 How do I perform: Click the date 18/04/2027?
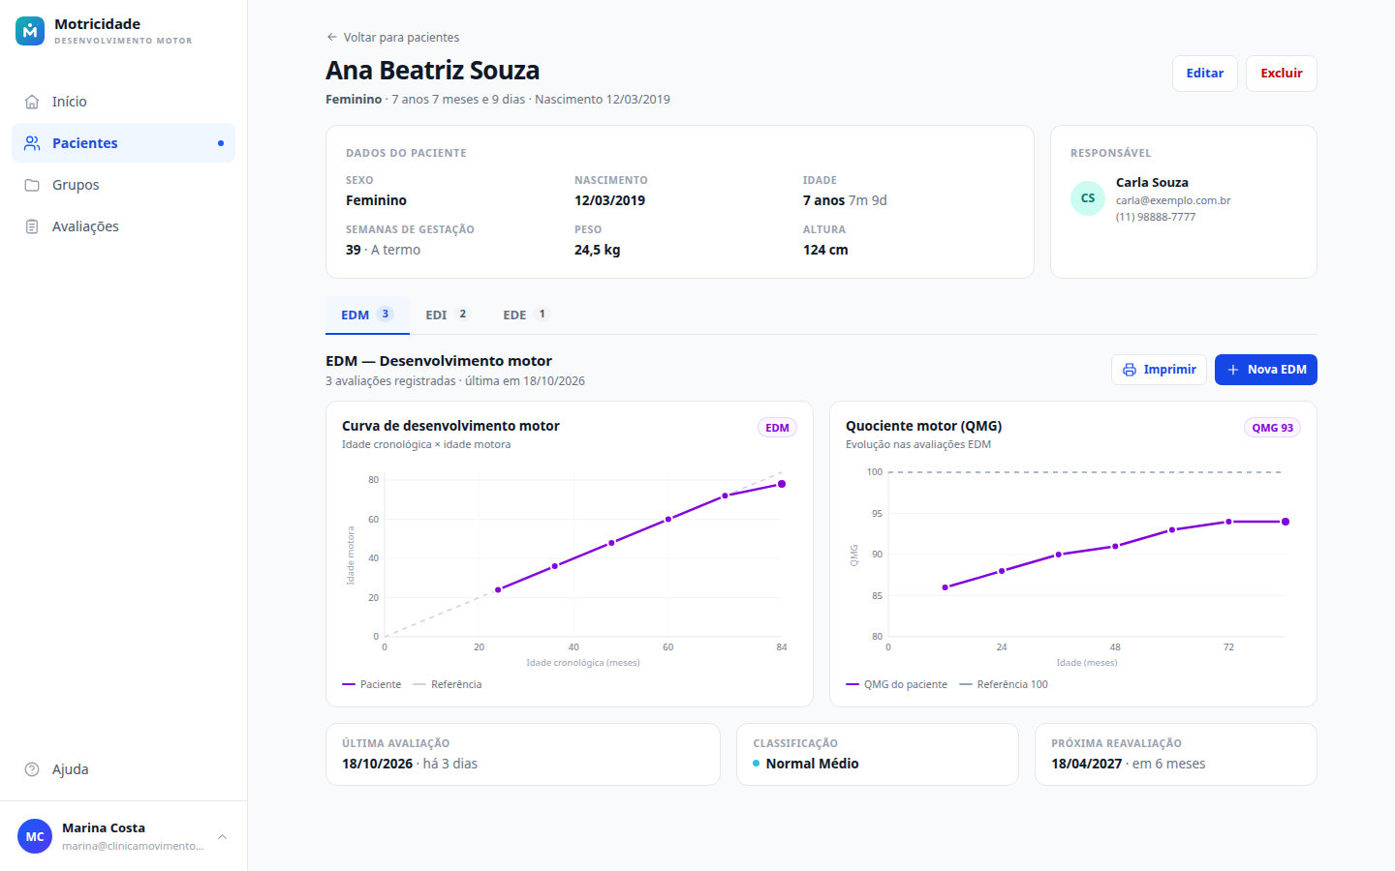tap(1086, 764)
